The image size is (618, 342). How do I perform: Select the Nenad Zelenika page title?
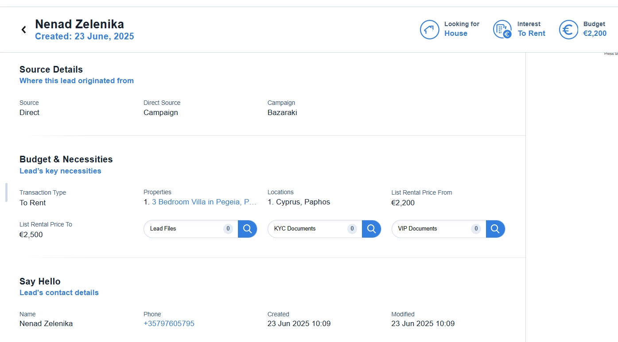(x=80, y=24)
